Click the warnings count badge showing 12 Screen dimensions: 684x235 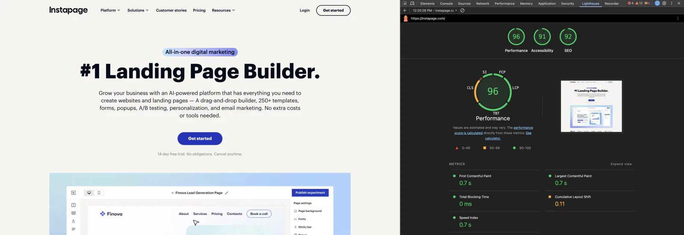point(639,3)
